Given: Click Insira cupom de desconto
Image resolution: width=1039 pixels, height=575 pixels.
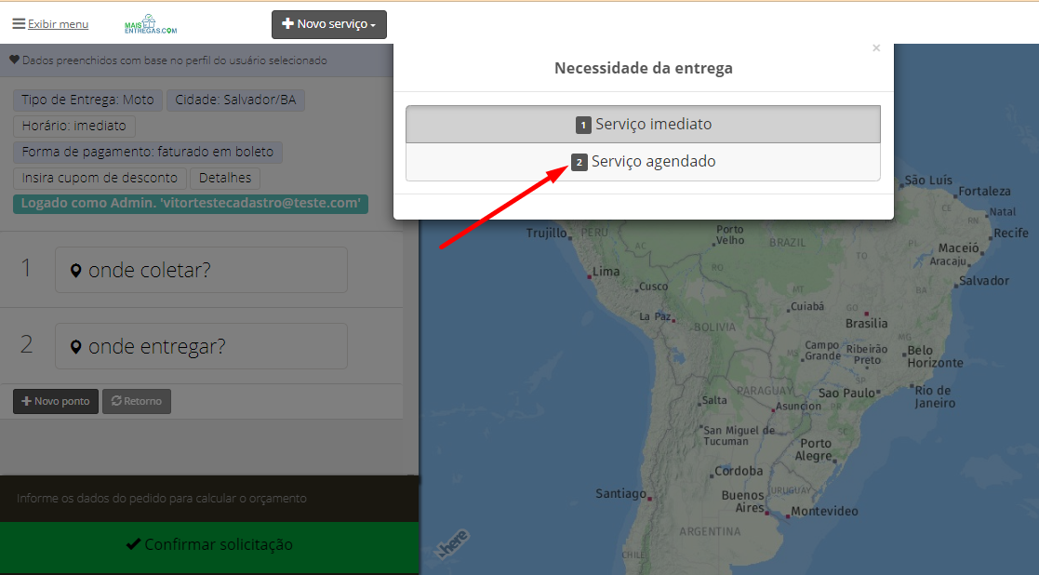Looking at the screenshot, I should pyautogui.click(x=100, y=179).
